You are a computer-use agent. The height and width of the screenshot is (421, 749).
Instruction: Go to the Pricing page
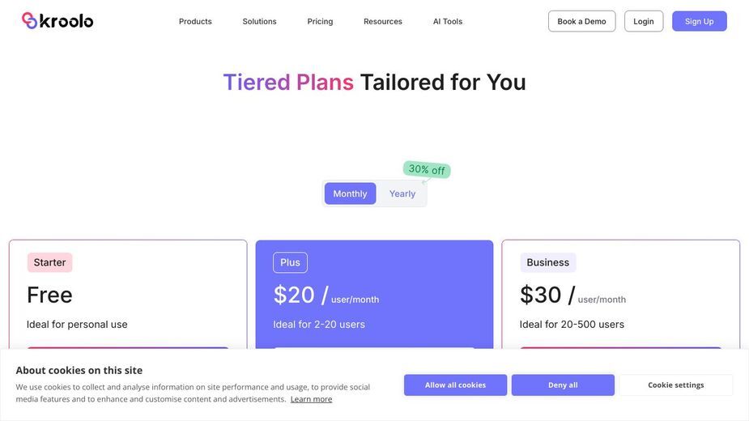click(x=320, y=22)
